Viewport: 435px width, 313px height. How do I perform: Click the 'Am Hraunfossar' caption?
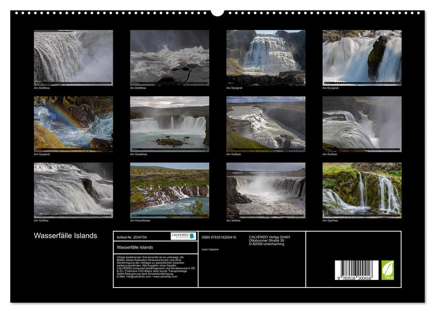coord(139,220)
